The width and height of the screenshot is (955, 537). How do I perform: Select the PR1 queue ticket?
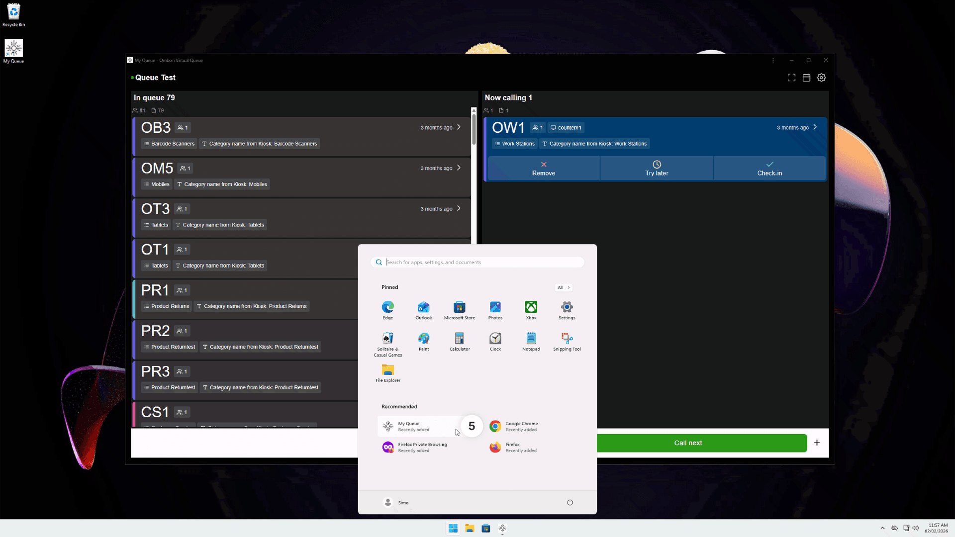point(246,299)
